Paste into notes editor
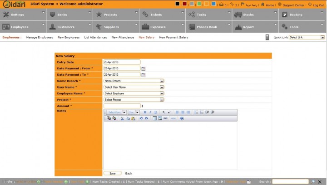 [x=133, y=118]
